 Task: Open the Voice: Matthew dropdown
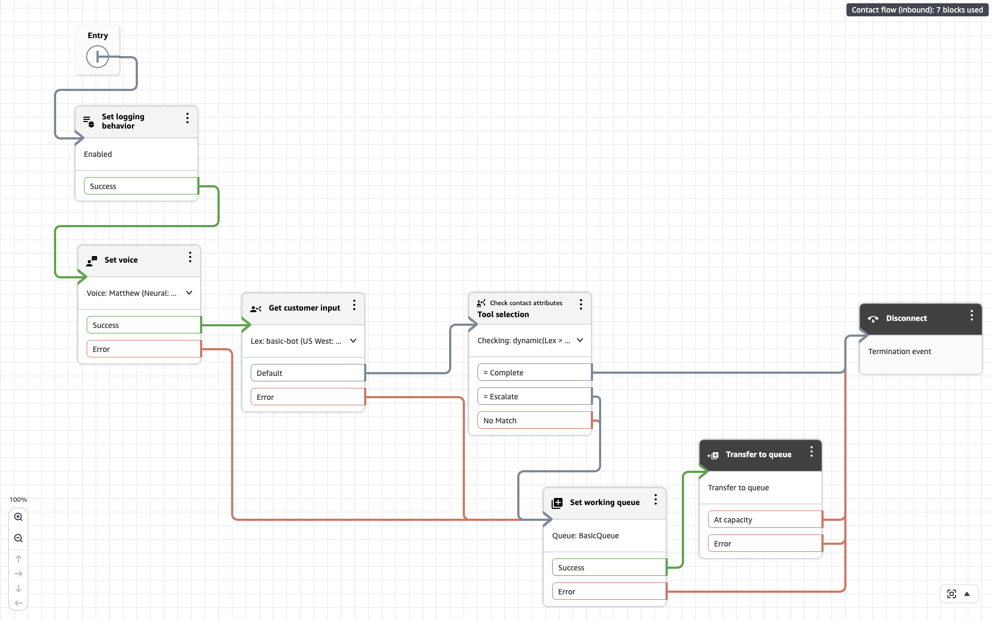(189, 293)
